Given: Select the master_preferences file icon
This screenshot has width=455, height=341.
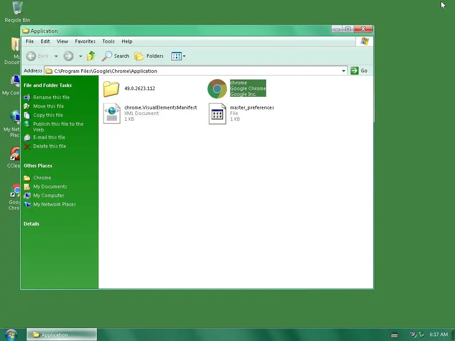Looking at the screenshot, I should 217,113.
